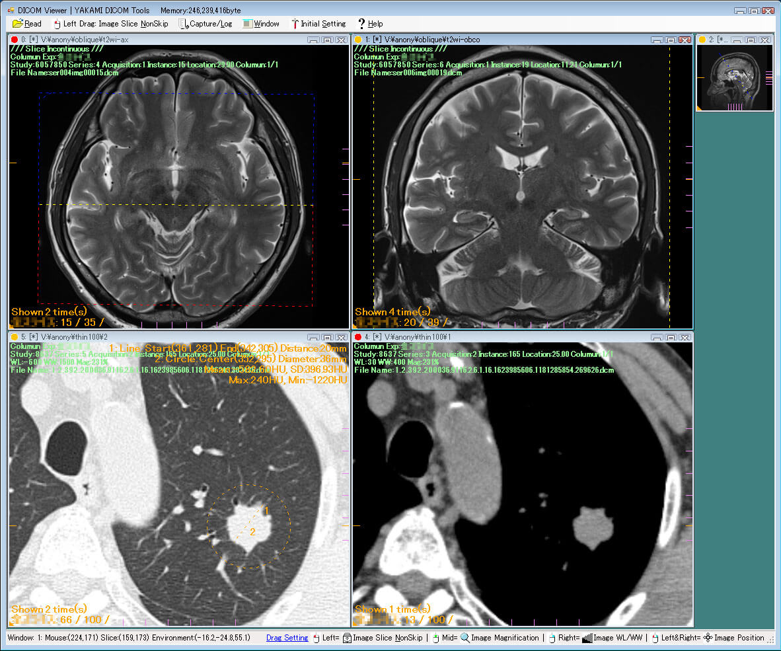Toggle yellow indicator dot of t2wi-obco window
Viewport: 781px width, 651px height.
tap(358, 40)
